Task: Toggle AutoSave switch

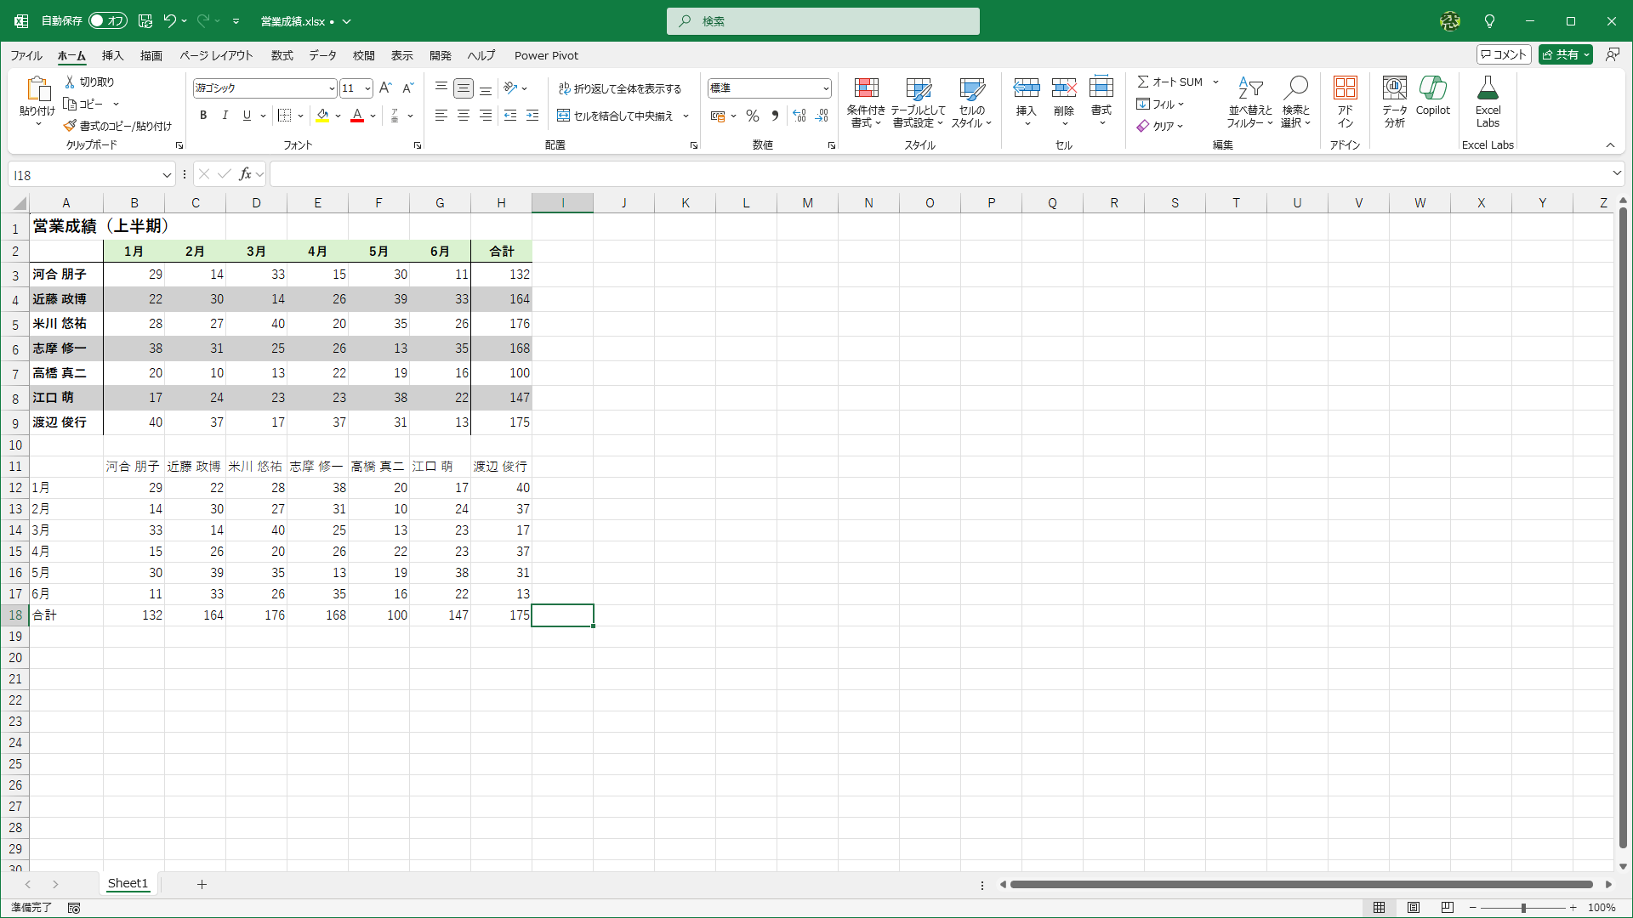Action: [107, 20]
